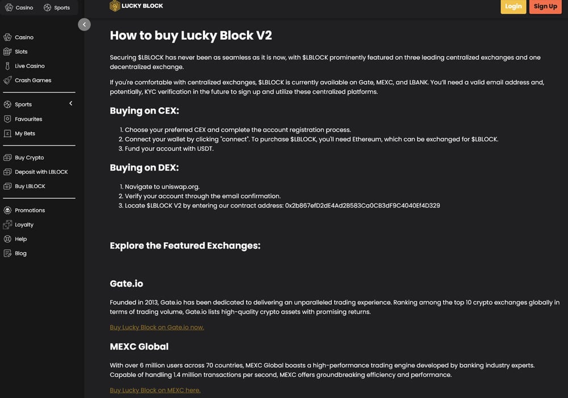Select Buy LBLOCK from the sidebar menu
The height and width of the screenshot is (398, 568).
tap(28, 186)
